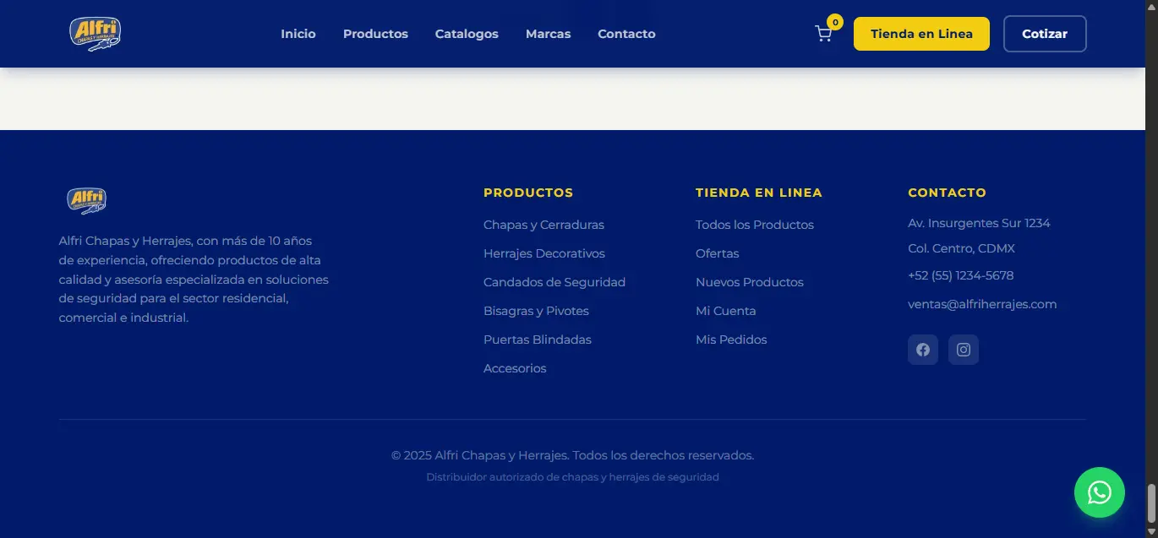Open the Ofertas link
This screenshot has height=538, width=1158.
point(718,253)
